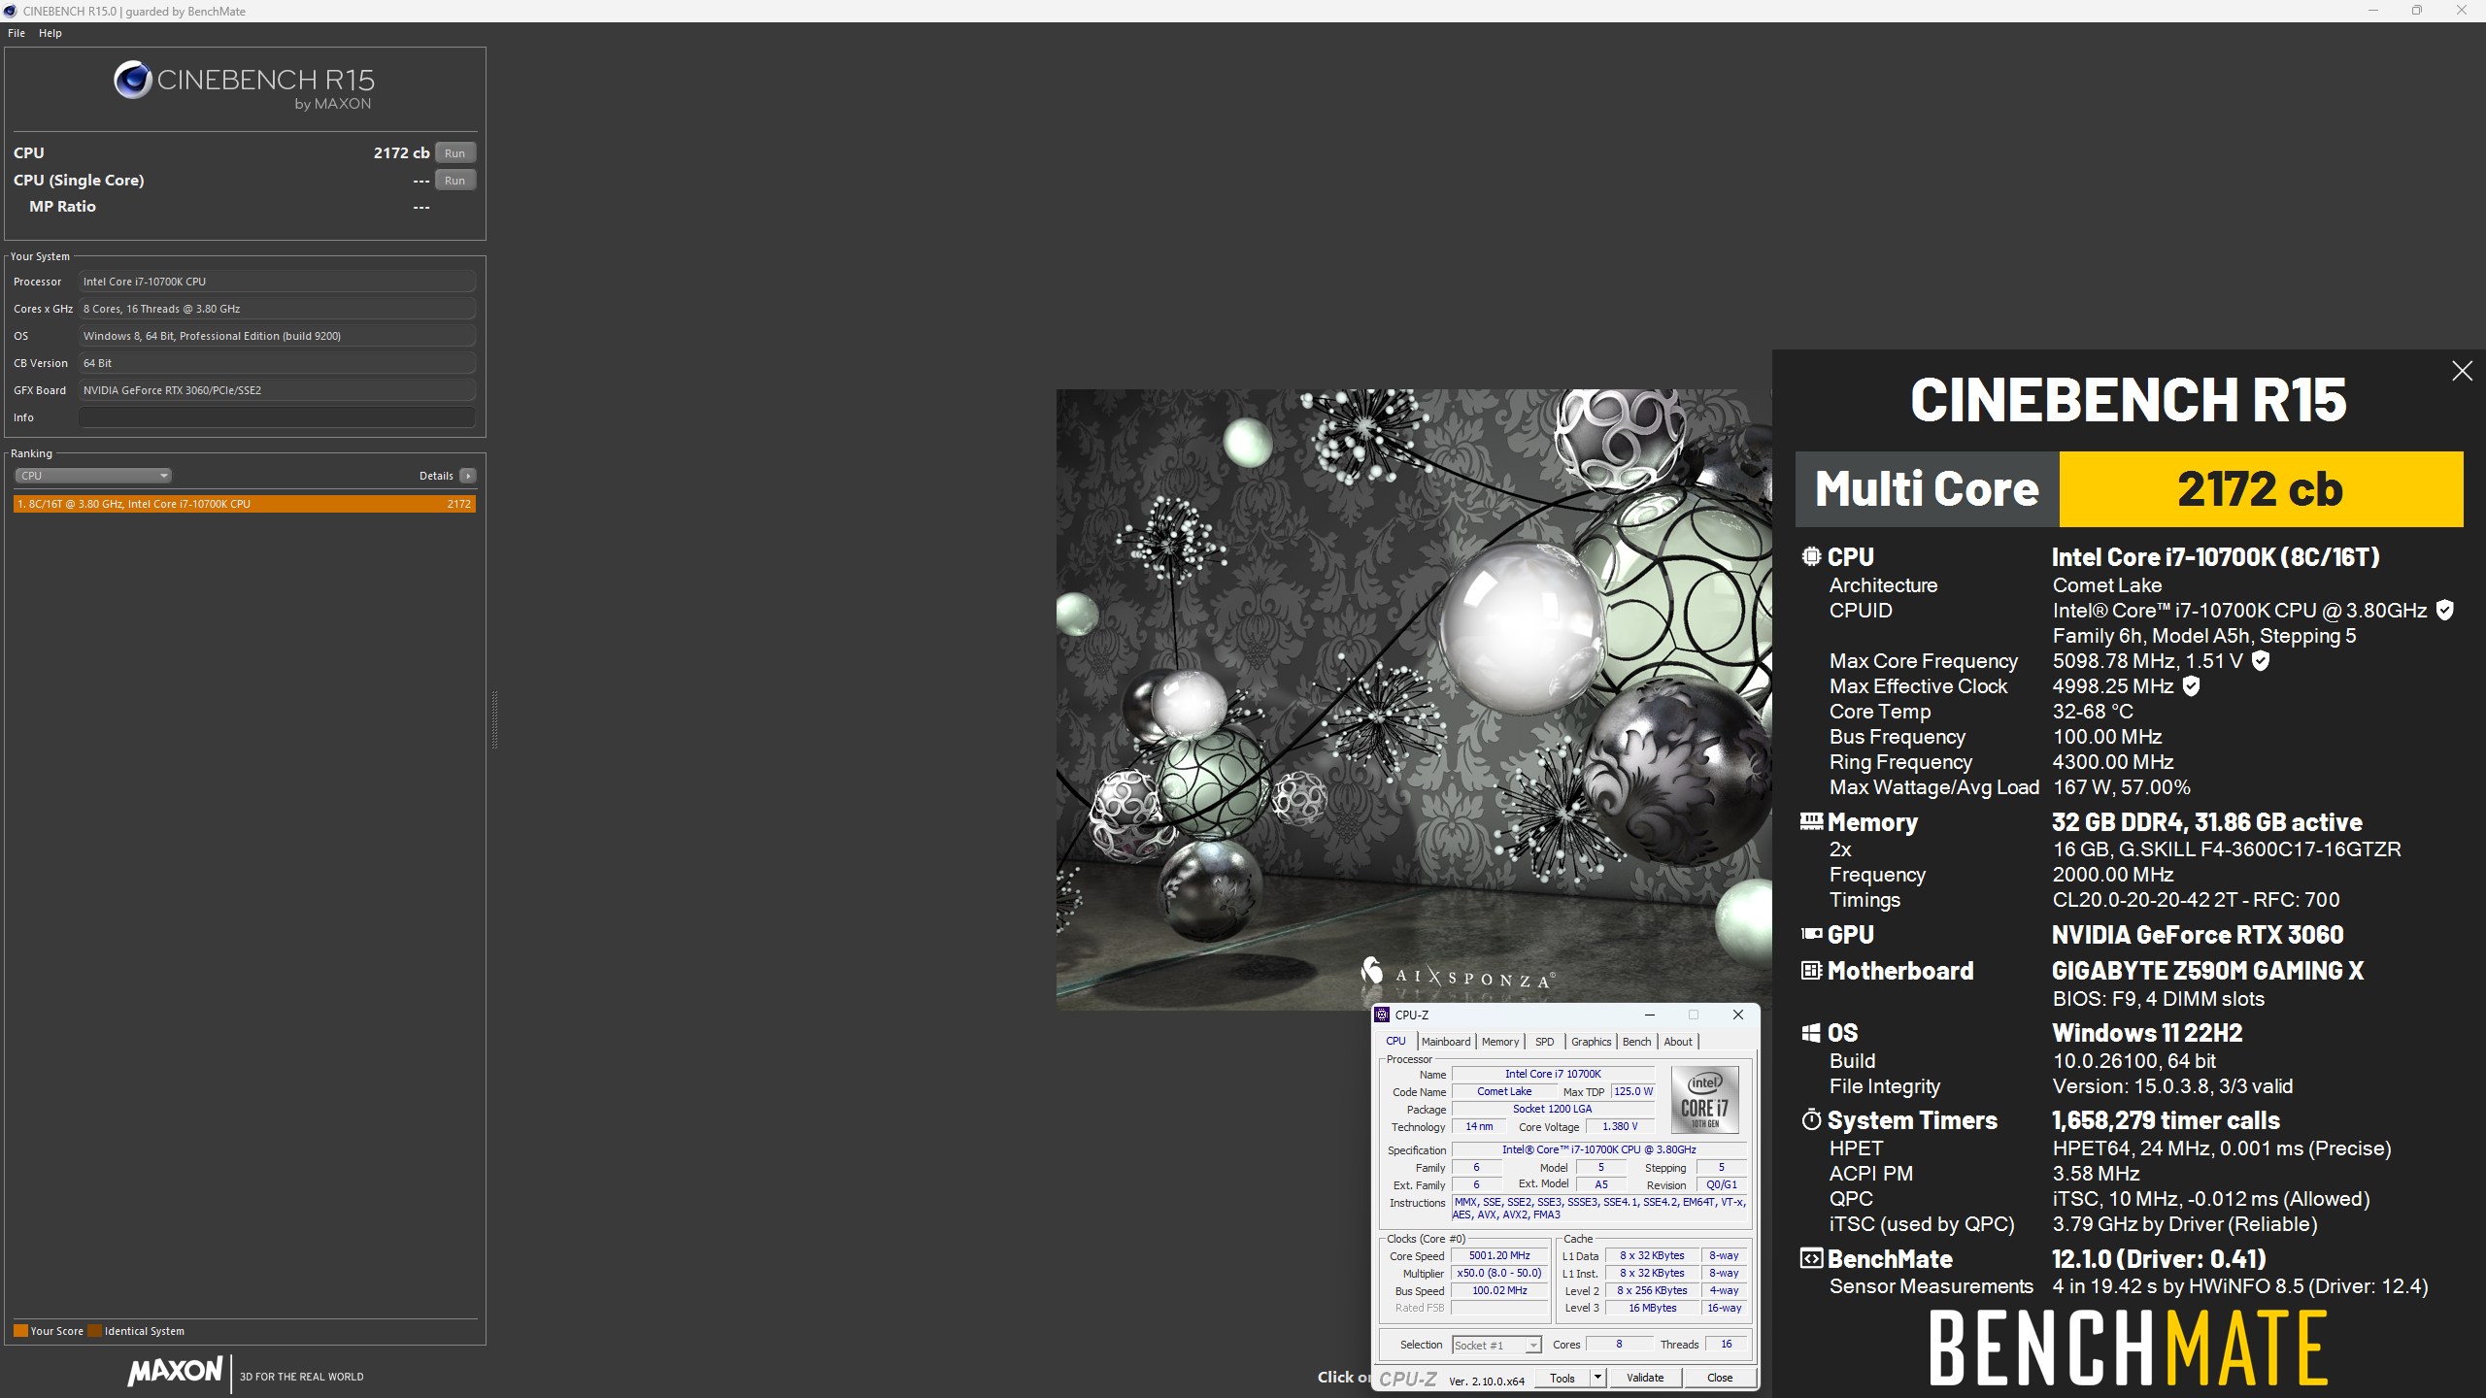The height and width of the screenshot is (1398, 2486).
Task: Click the Processor field in Your System
Action: [277, 282]
